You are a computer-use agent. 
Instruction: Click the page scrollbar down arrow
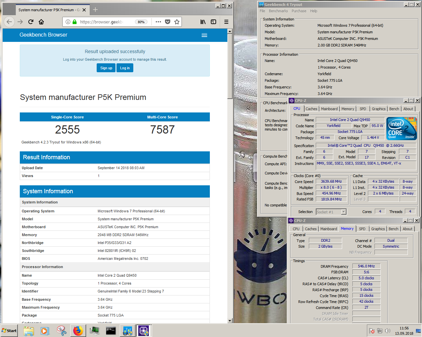(230, 321)
